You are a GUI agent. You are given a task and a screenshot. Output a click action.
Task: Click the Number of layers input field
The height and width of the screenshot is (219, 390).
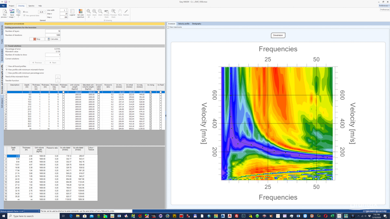click(53, 31)
